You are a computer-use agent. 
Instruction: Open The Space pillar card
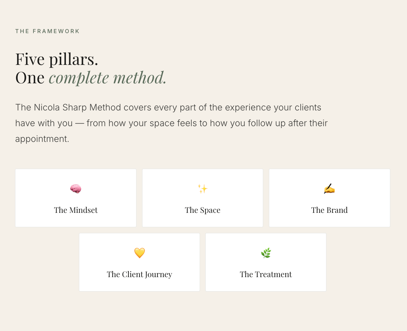pyautogui.click(x=203, y=198)
